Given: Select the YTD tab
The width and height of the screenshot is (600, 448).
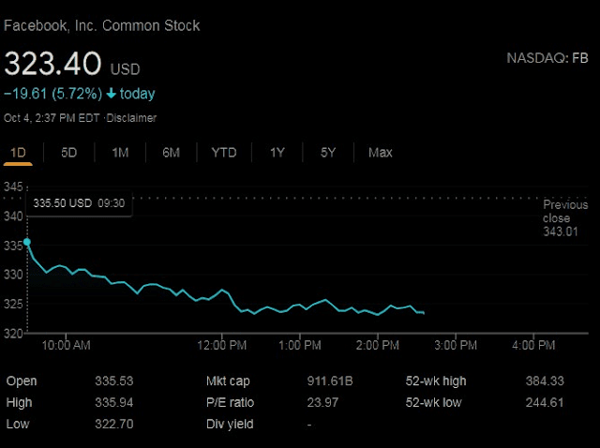Looking at the screenshot, I should 224,153.
